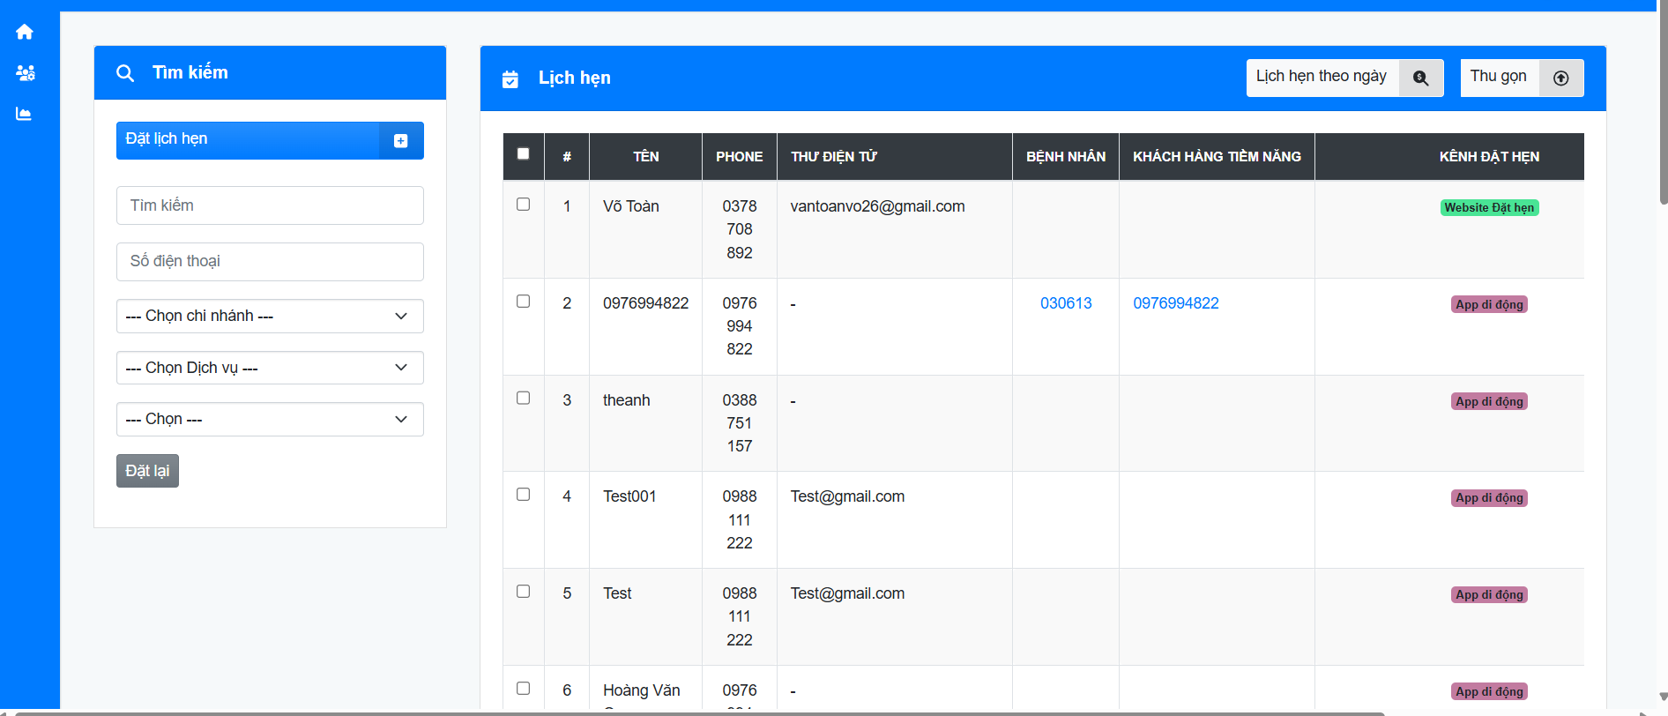
Task: Select the checkbox for theanh row
Action: [523, 399]
